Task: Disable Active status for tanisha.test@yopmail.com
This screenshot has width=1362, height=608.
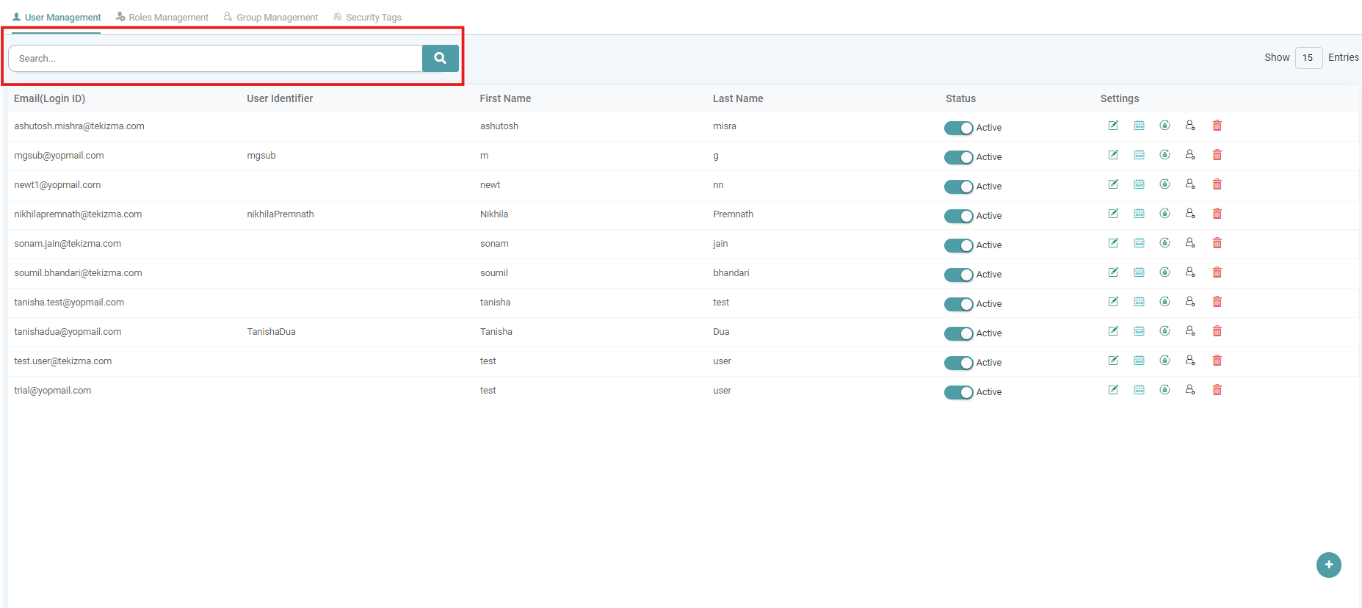Action: coord(958,304)
